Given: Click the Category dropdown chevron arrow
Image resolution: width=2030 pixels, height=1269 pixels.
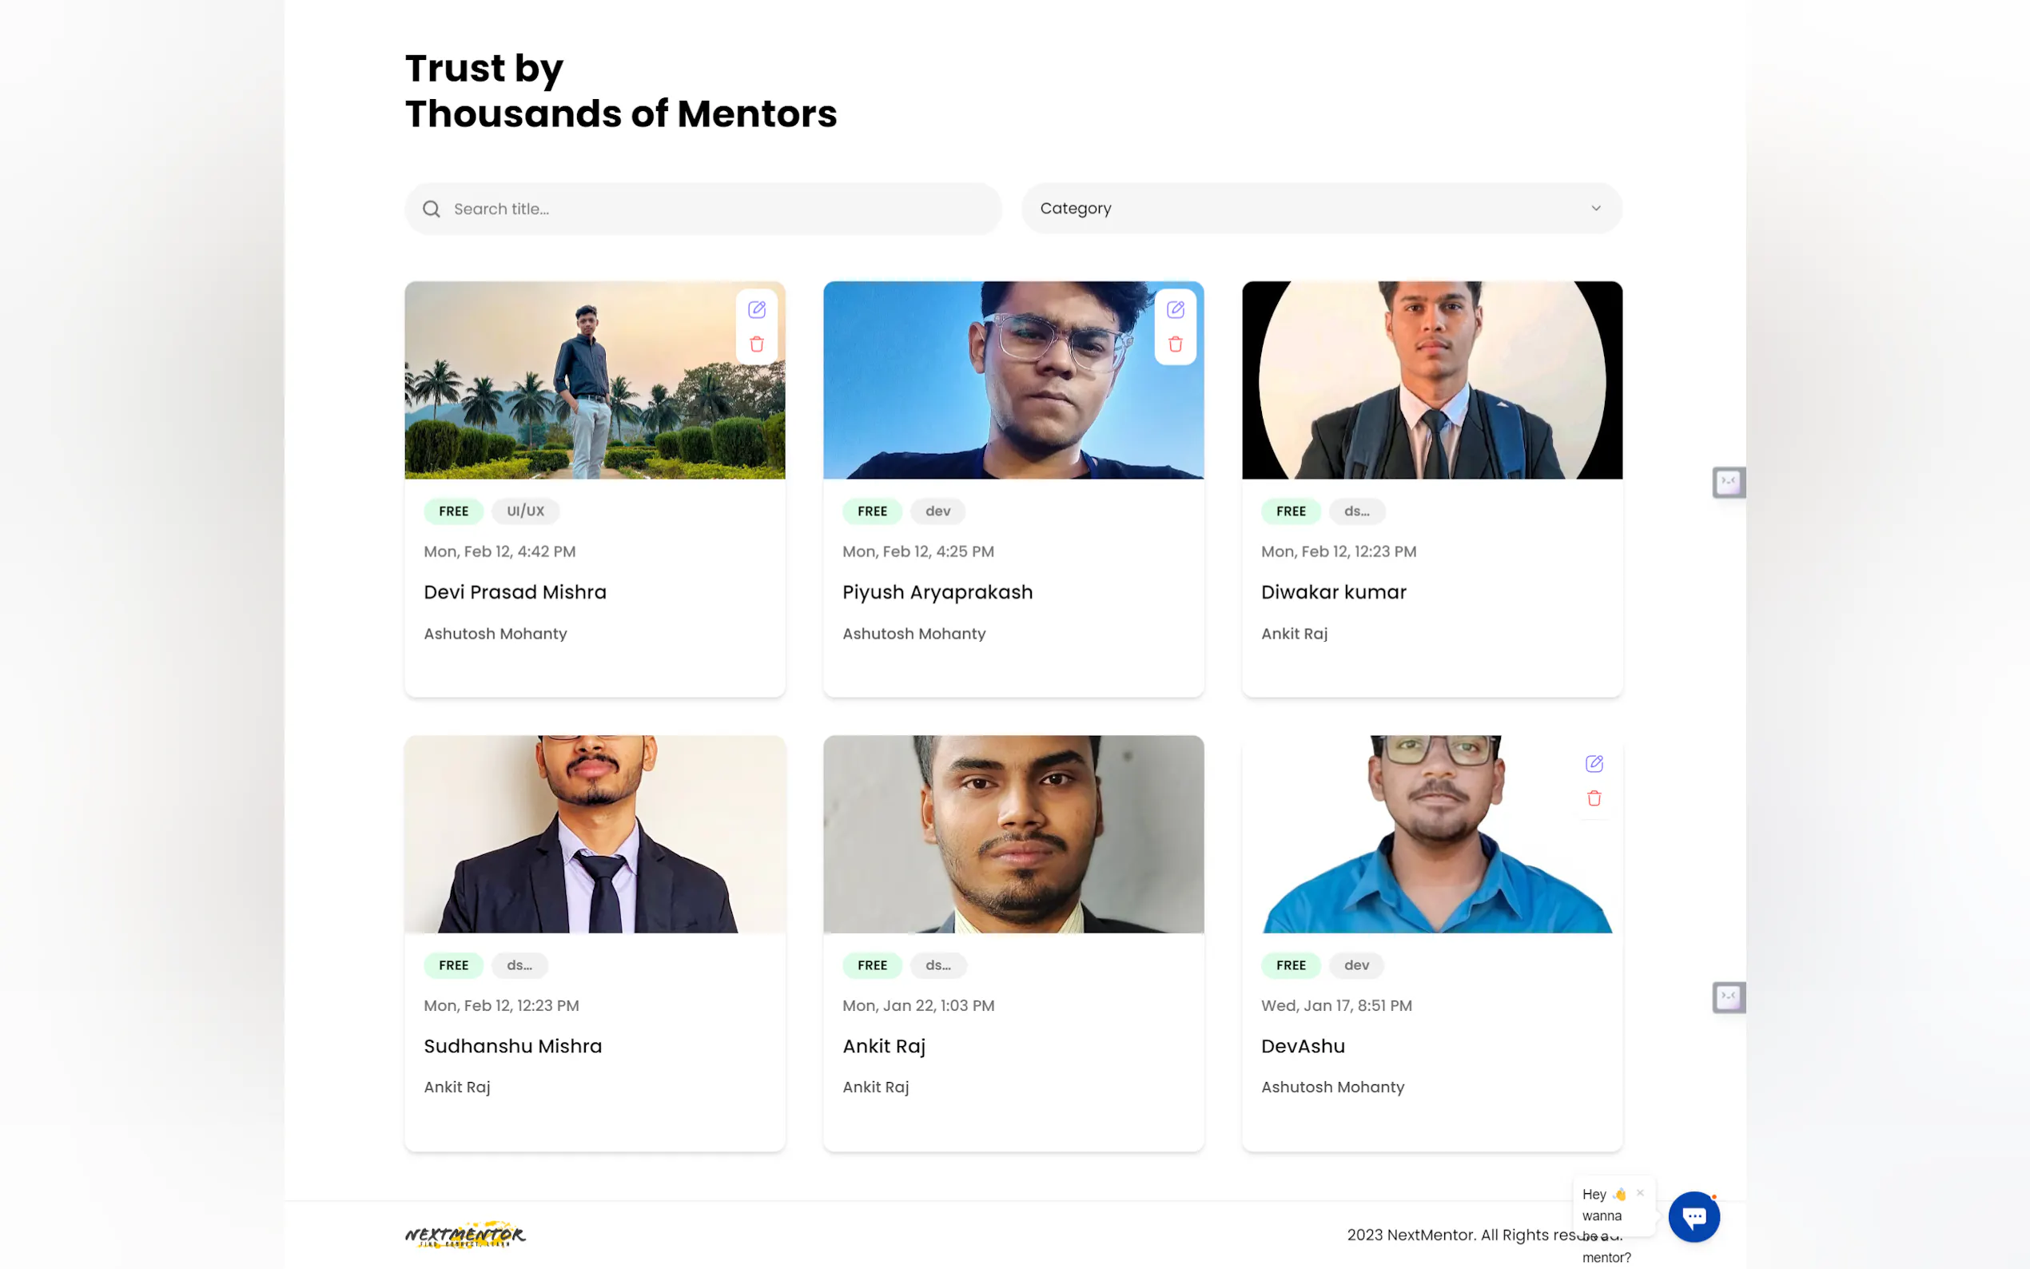Looking at the screenshot, I should point(1595,208).
